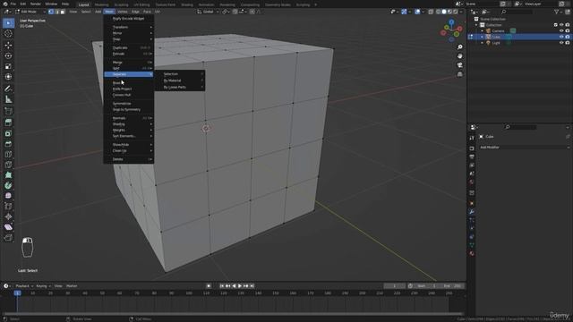Switch to solid viewport shading
Screen dimensions: 573x322
444,12
